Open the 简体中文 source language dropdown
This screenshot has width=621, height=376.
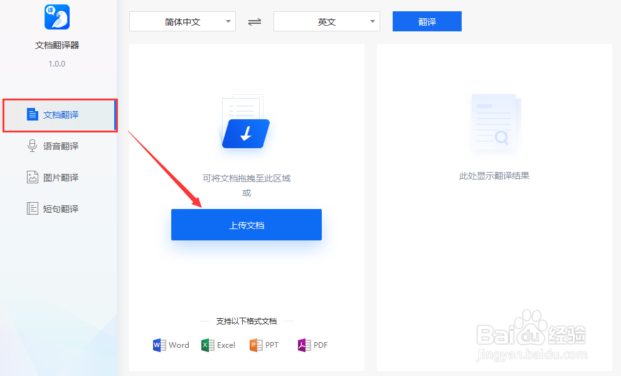click(182, 21)
